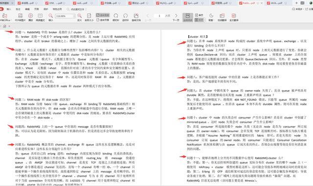Open the PDF to Office dropdown arrow
Screen dimensions: 313x186
(11, 20)
